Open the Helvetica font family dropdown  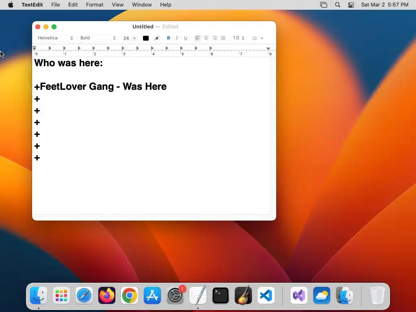[x=55, y=38]
